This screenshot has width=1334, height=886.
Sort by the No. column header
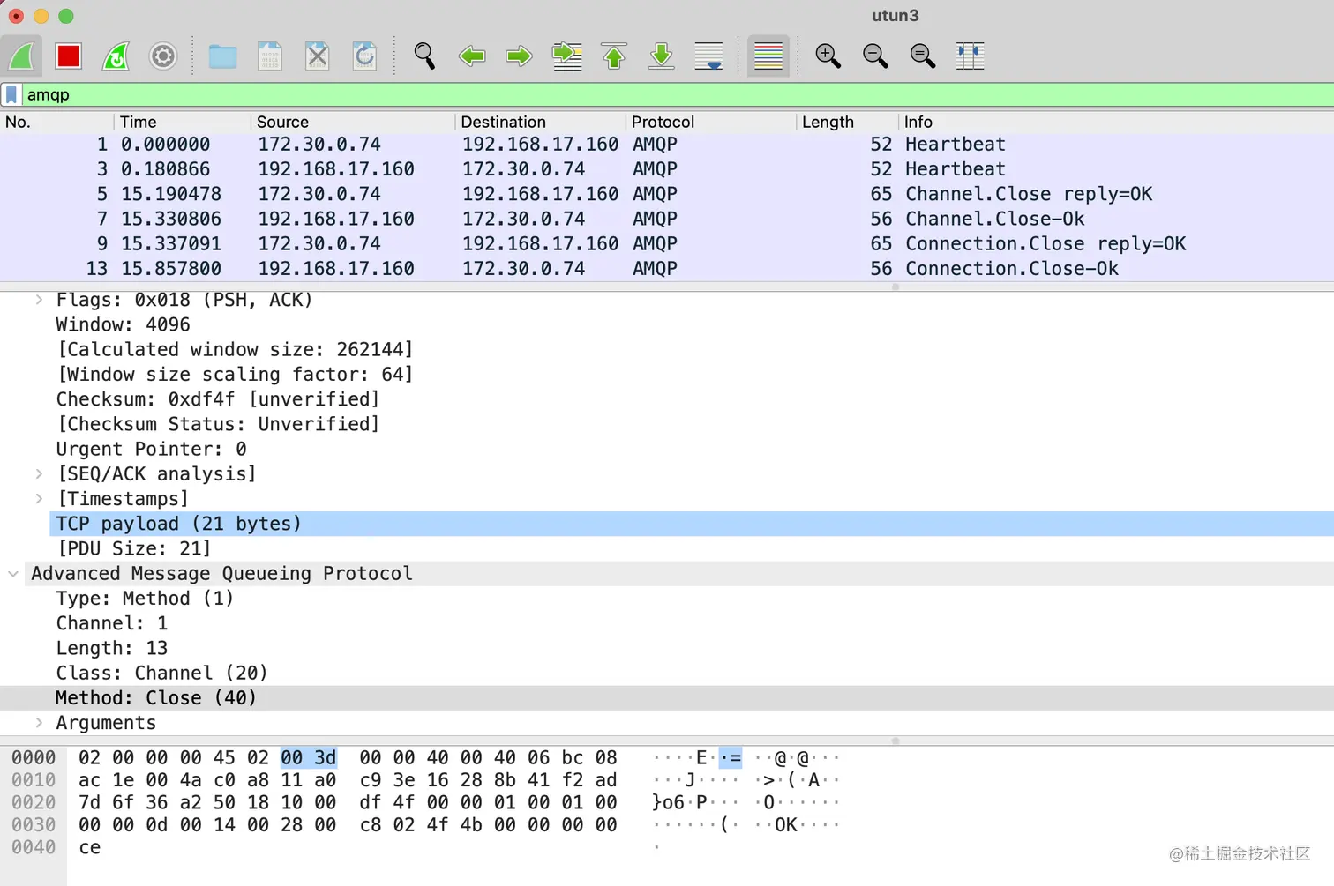(57, 122)
